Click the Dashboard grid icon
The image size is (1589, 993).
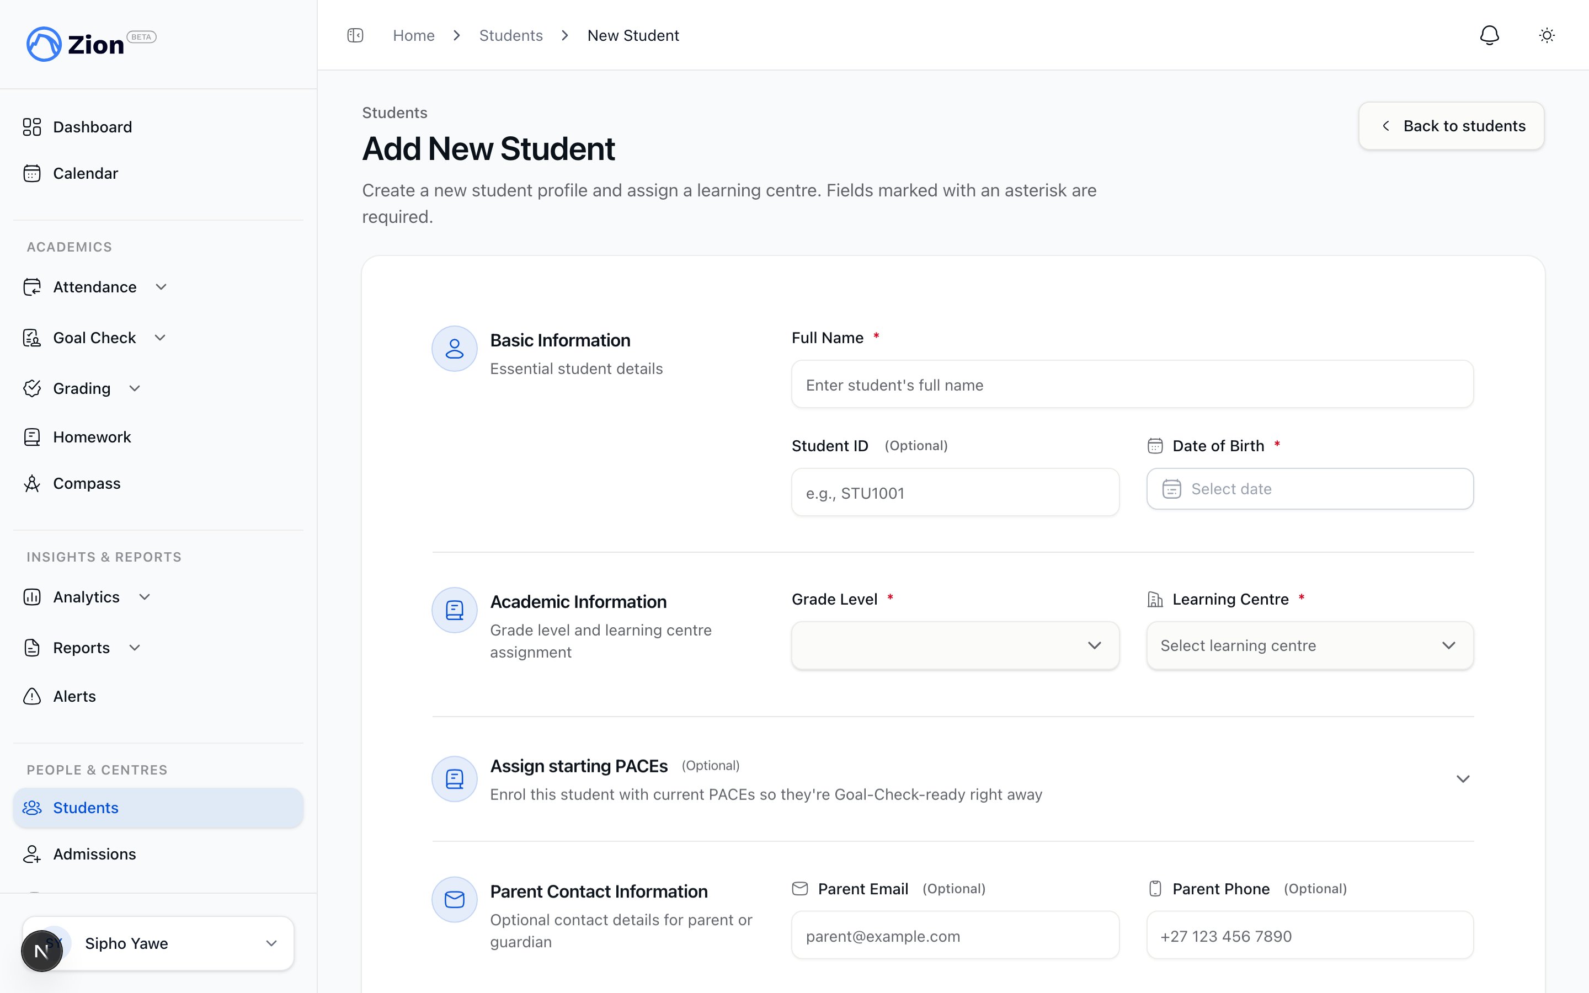[x=31, y=127]
